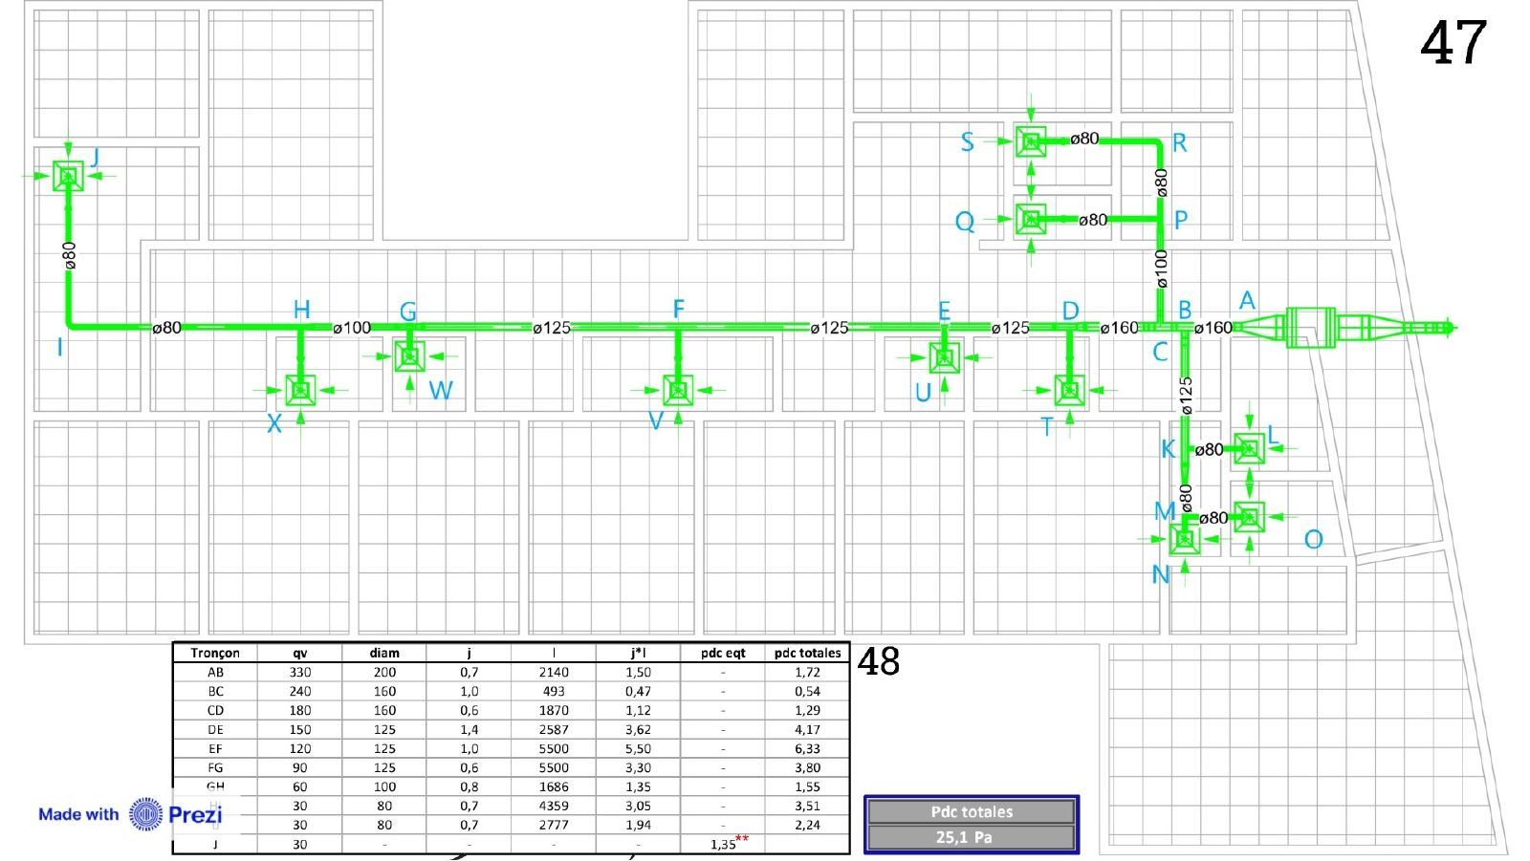Screen dimensions: 1530x861
Task: Click the 4,17 pdc totales cell
Action: click(x=807, y=729)
